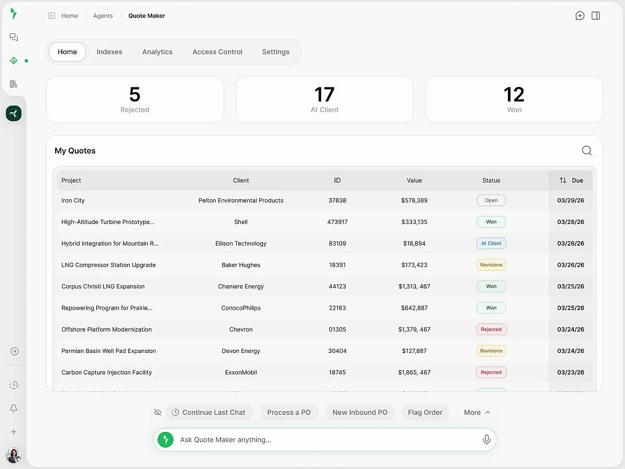Click the Process a PO button
The height and width of the screenshot is (469, 625).
(289, 412)
